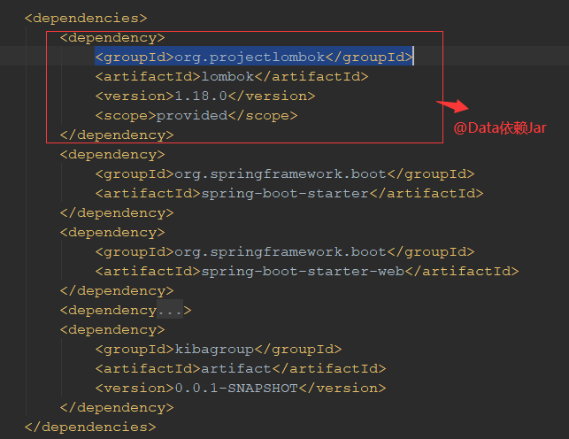Click the kibagroup groupId line
569x439 pixels.
coord(219,349)
